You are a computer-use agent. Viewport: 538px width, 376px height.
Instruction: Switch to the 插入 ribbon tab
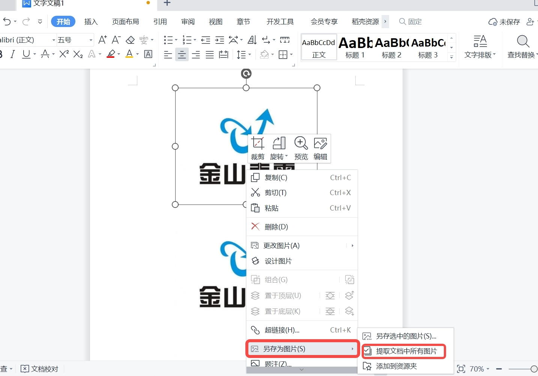[91, 22]
